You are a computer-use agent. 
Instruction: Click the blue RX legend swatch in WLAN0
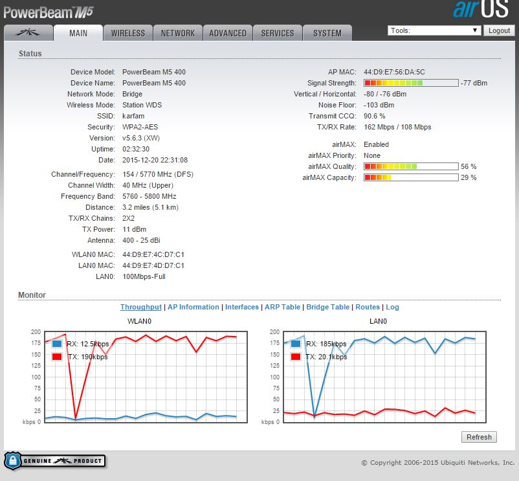coord(57,344)
